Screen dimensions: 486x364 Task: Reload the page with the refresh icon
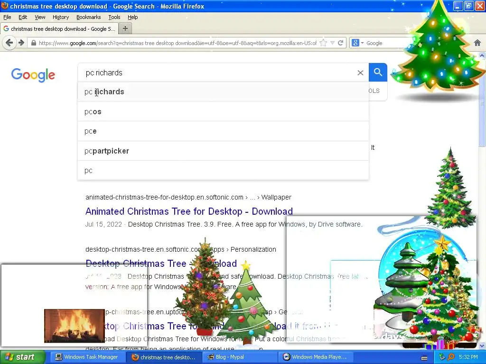coord(341,43)
